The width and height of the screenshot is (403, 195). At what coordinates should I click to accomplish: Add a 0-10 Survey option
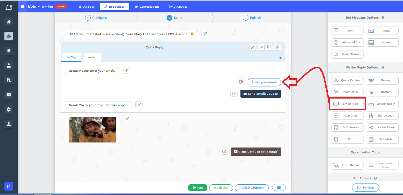[x=348, y=127]
